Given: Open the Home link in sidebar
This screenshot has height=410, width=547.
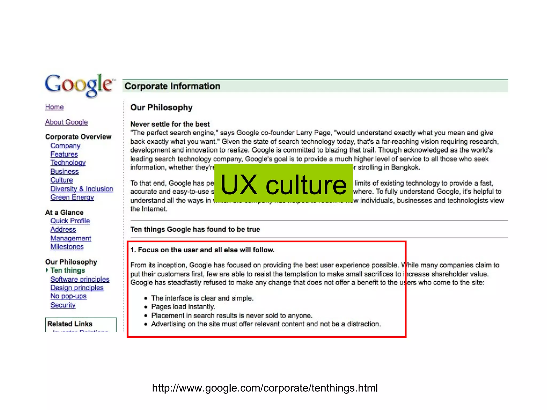Looking at the screenshot, I should 54,107.
